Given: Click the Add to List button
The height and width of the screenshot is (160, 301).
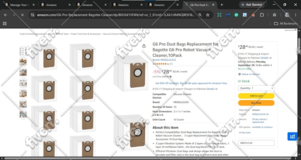Looking at the screenshot, I should (x=256, y=143).
